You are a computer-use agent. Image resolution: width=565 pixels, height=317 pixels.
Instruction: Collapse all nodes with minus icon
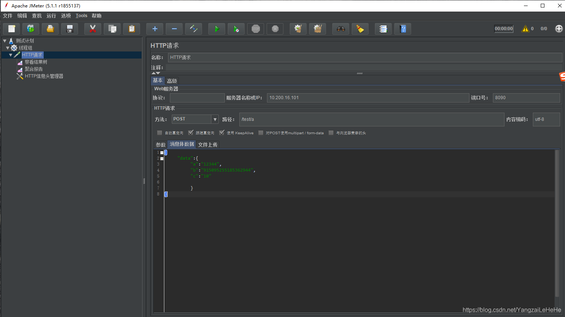pos(174,29)
